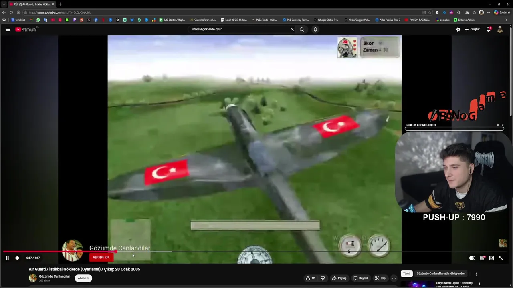Share the video via Paylaş

click(339, 278)
